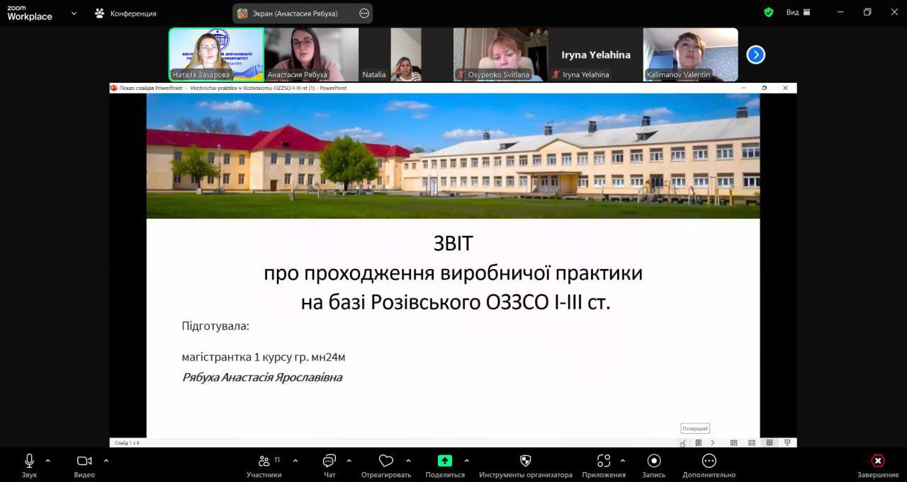Expand audio options arrow beside Звук
This screenshot has height=482, width=907.
click(x=48, y=461)
